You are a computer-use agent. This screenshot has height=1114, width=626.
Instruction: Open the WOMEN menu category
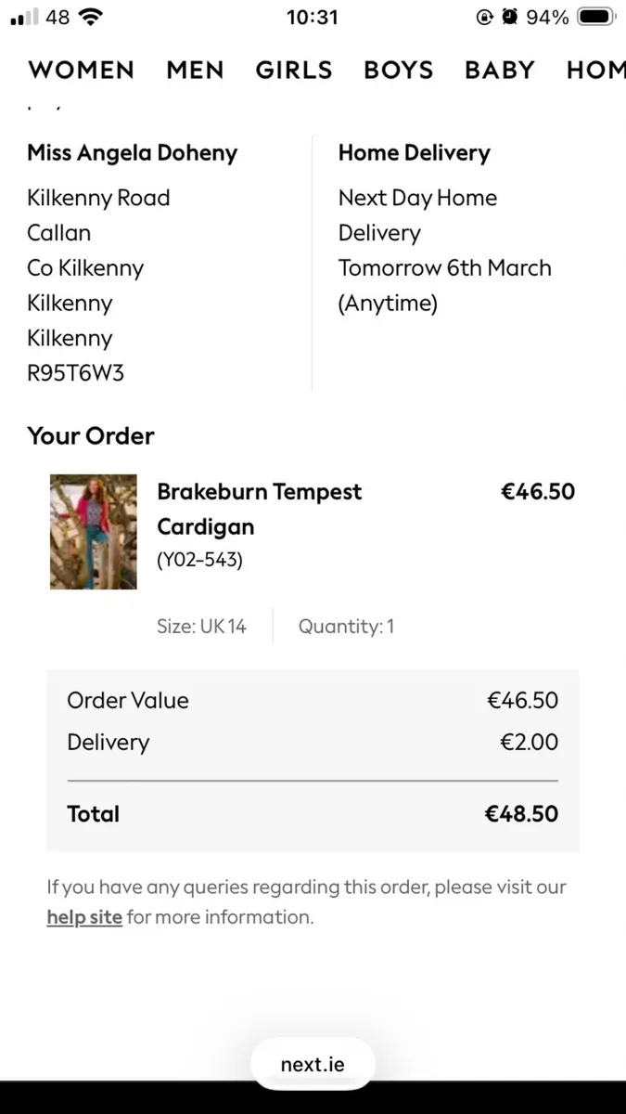point(82,70)
